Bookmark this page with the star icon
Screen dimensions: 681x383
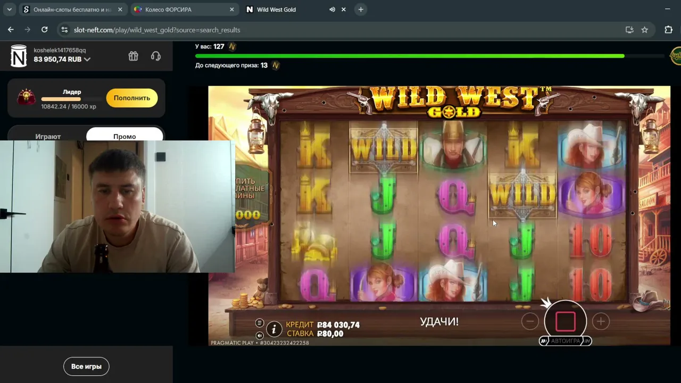[x=644, y=30]
